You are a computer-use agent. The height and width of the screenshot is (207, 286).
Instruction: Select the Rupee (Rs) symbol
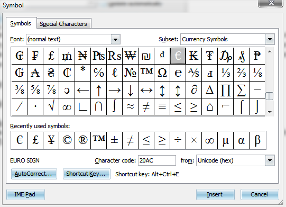click(x=114, y=56)
